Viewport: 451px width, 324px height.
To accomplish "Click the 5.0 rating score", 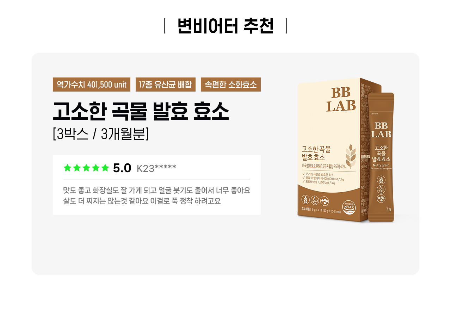I will click(122, 168).
